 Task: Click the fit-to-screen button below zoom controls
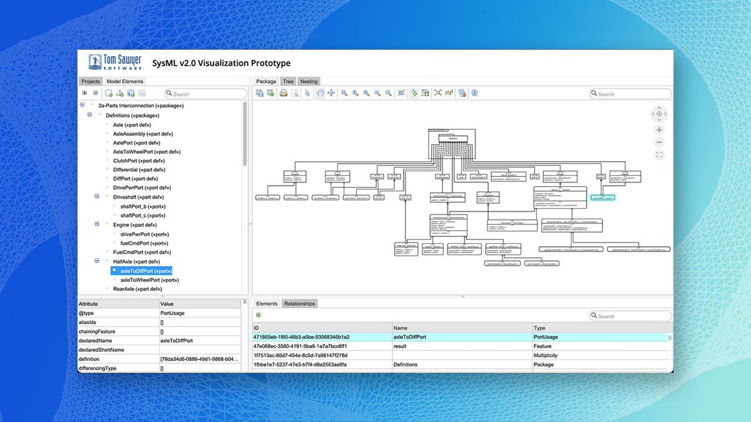(659, 155)
